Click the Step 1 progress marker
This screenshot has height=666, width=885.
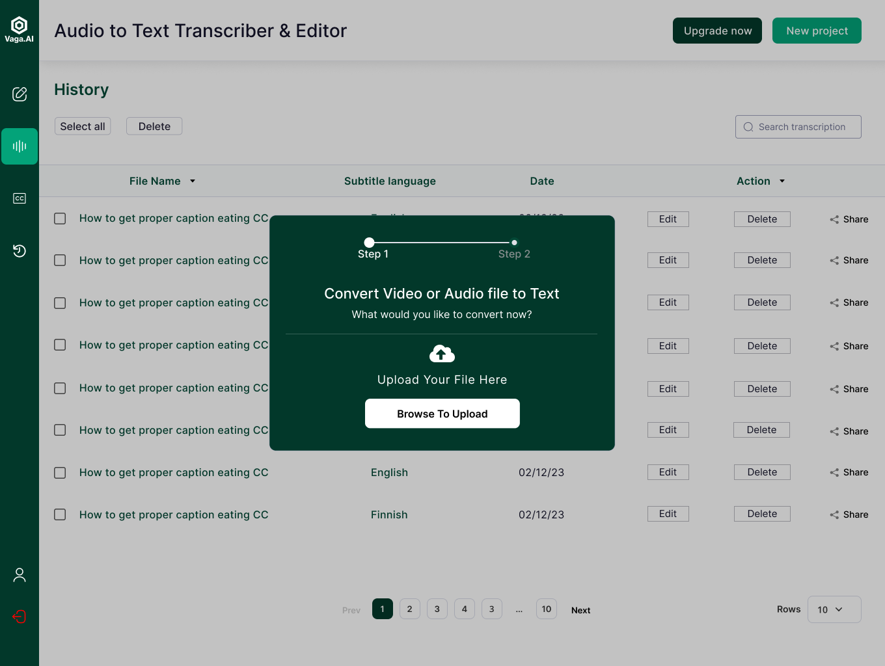tap(370, 243)
